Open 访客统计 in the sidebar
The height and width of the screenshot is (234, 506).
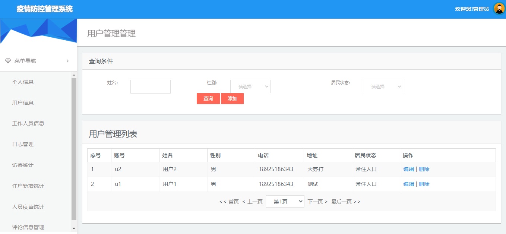[x=23, y=165]
